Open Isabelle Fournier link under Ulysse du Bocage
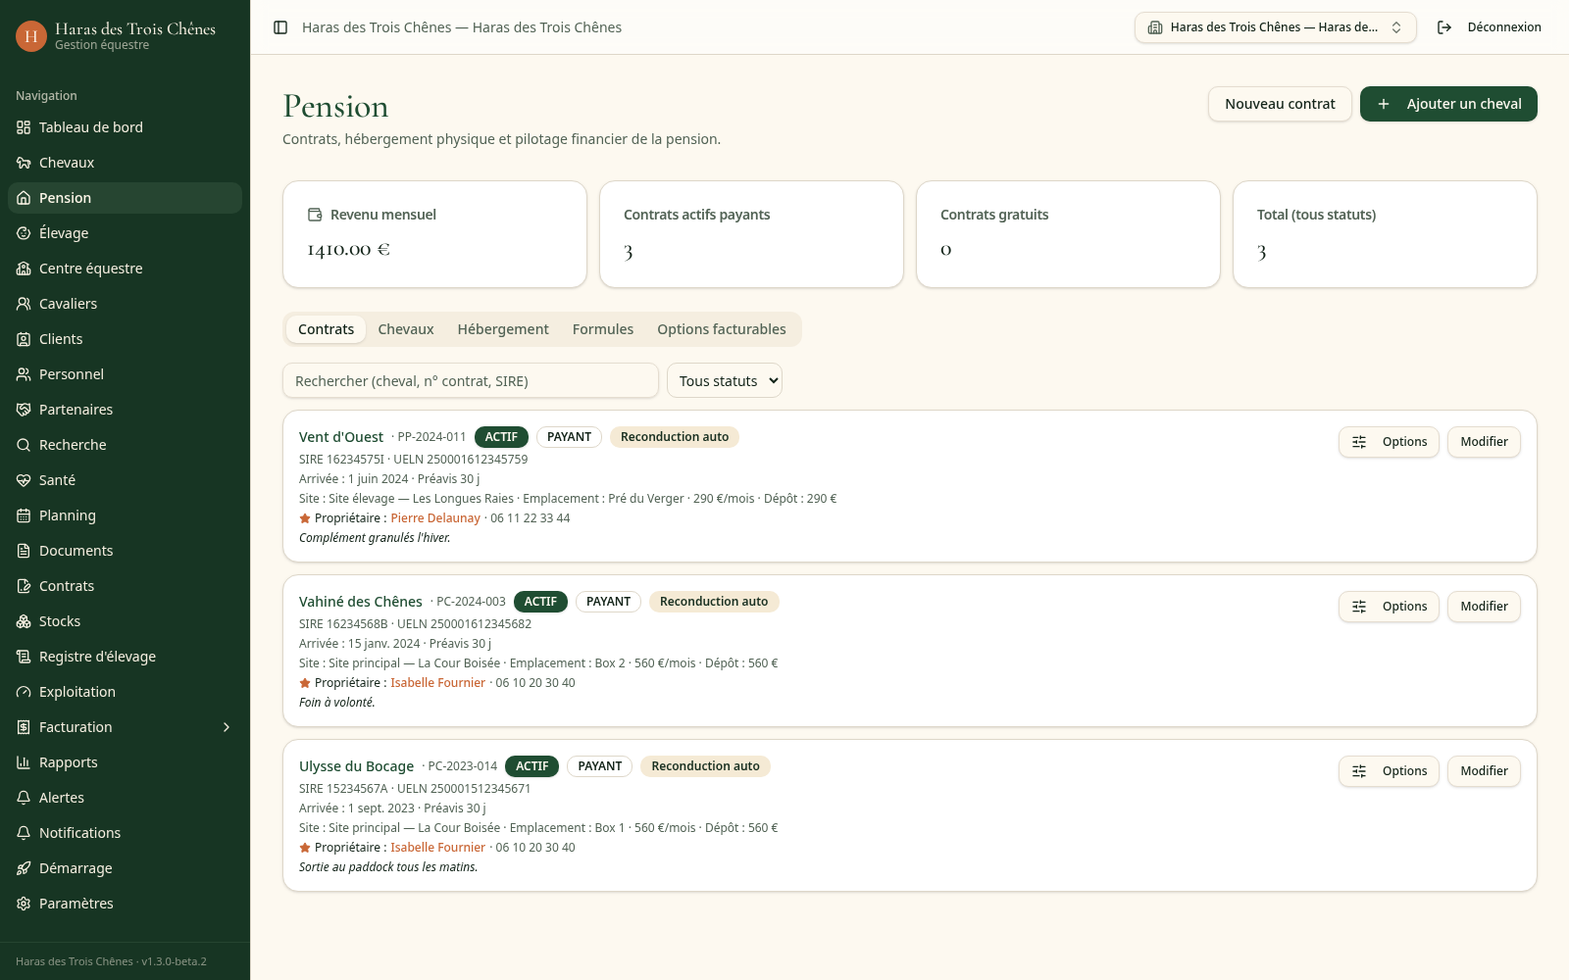The width and height of the screenshot is (1569, 980). click(437, 848)
